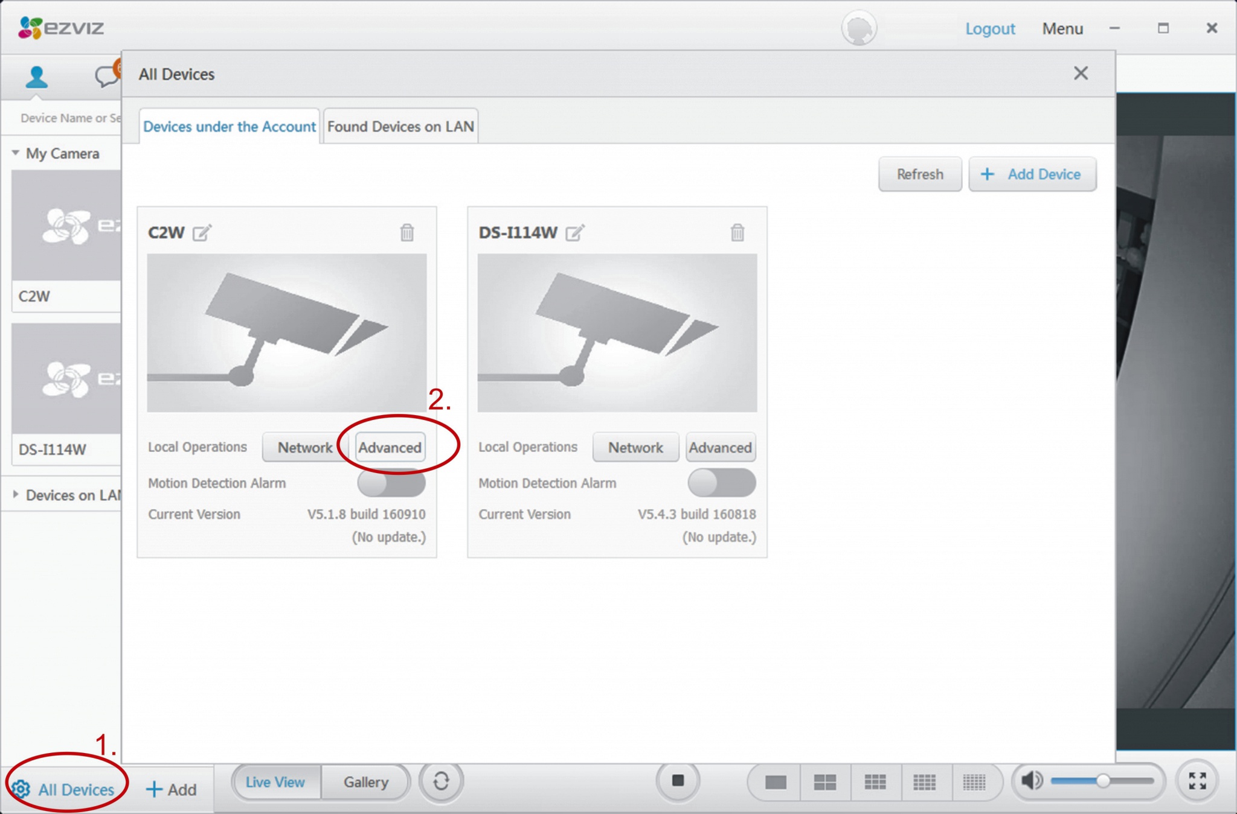Delete the DS-I114W device

[x=737, y=232]
